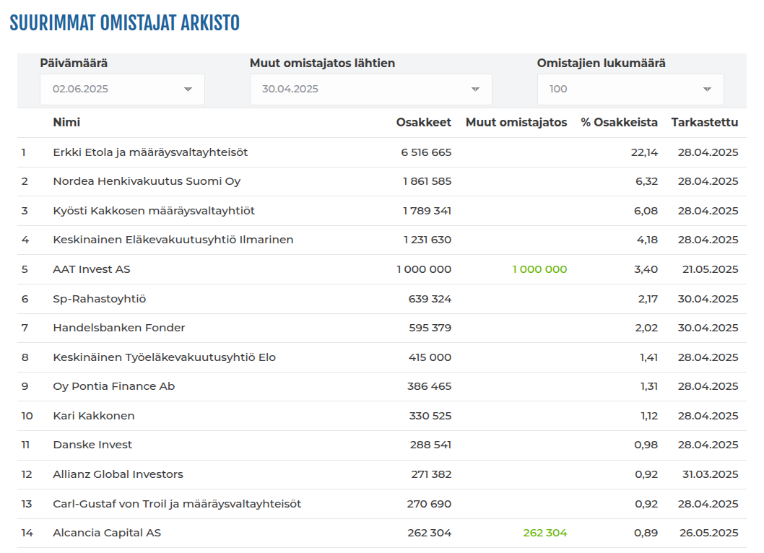Click the arrow icon beside the 100 value
This screenshot has height=553, width=764.
(x=708, y=90)
